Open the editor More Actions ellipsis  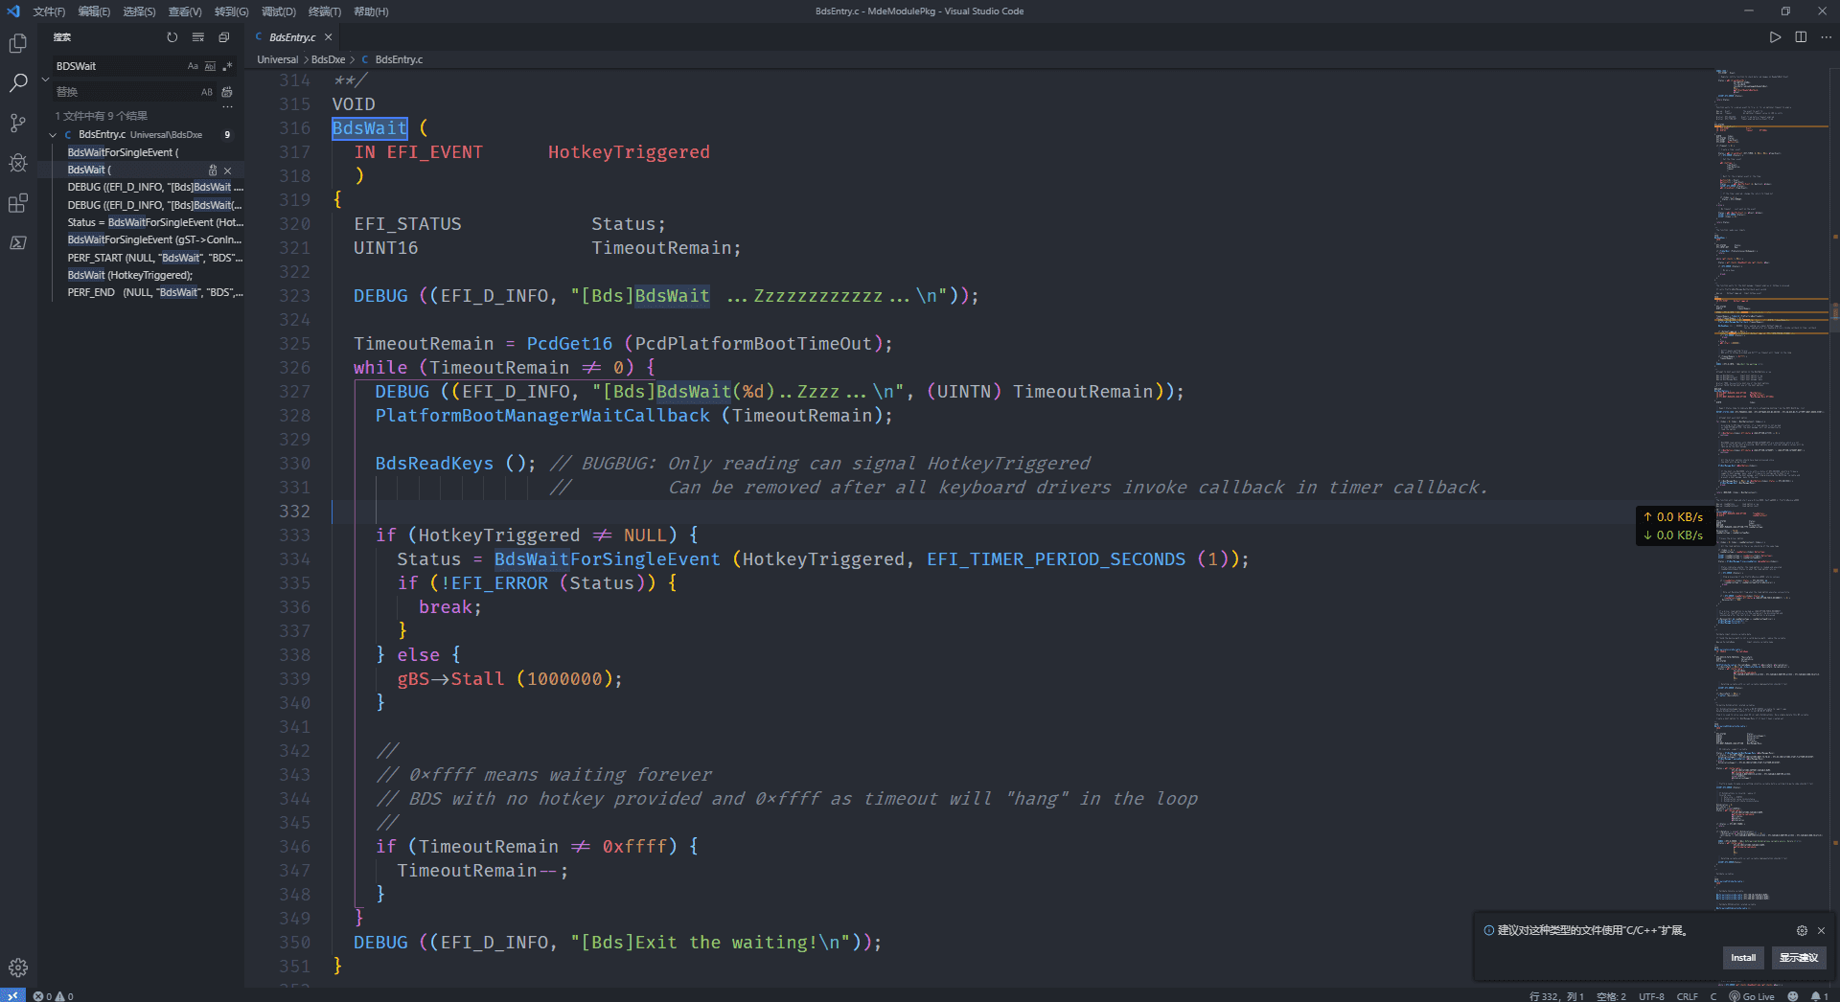click(1826, 37)
